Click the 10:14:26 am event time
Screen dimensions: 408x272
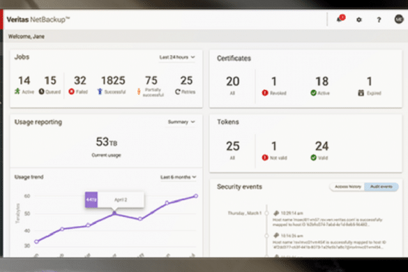[292, 236]
